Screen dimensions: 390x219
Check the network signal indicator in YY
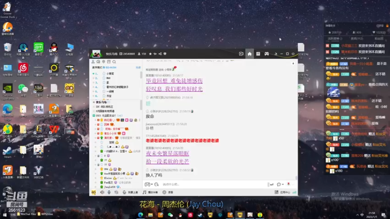pyautogui.click(x=294, y=192)
